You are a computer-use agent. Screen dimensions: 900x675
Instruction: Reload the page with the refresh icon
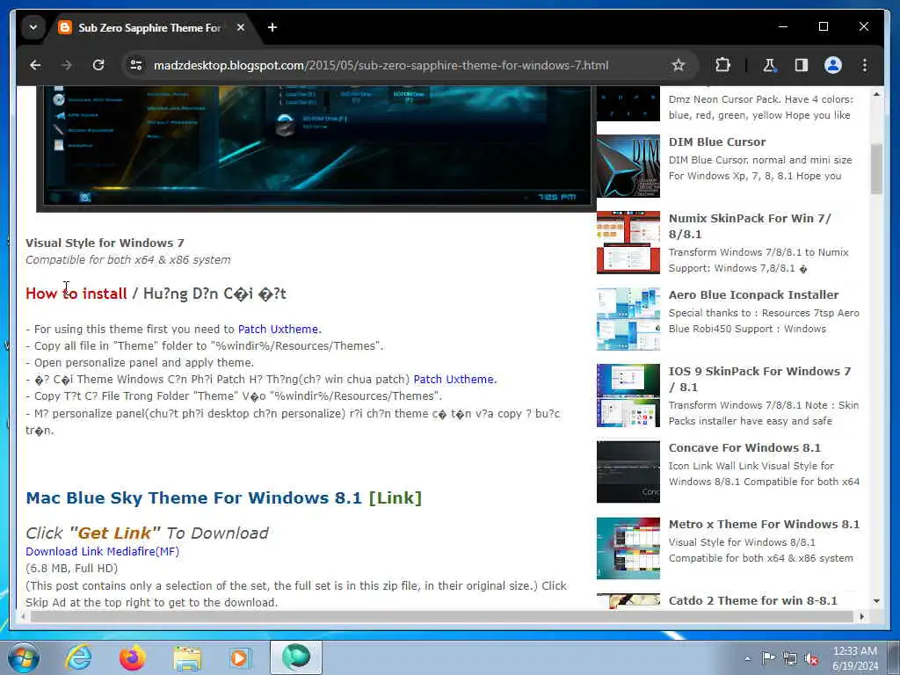tap(98, 65)
